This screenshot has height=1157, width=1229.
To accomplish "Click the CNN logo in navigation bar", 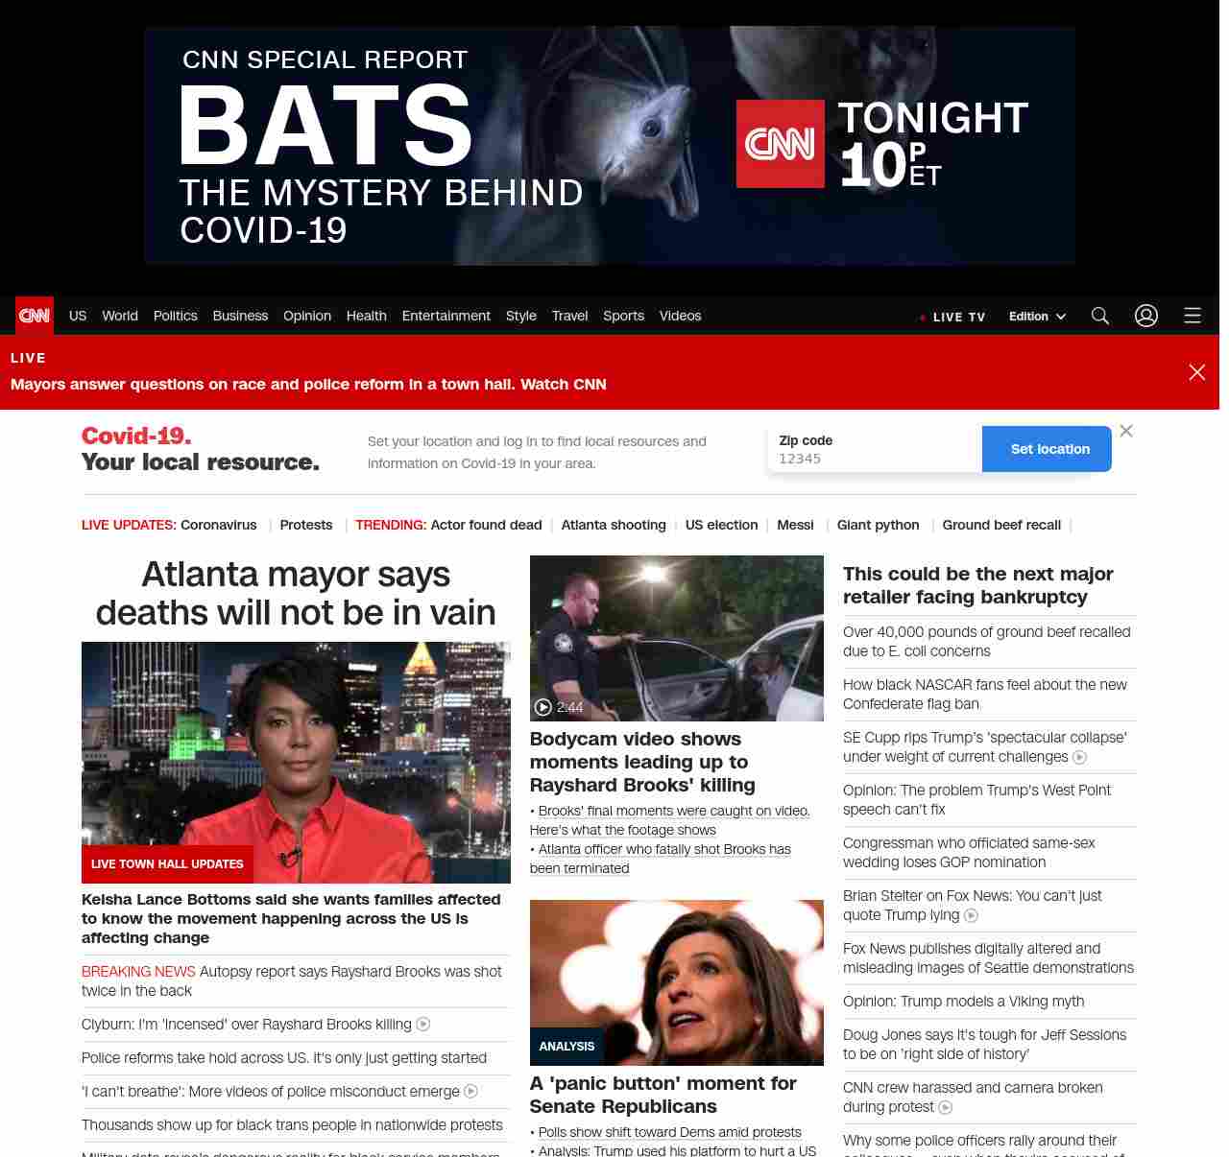I will (x=35, y=316).
